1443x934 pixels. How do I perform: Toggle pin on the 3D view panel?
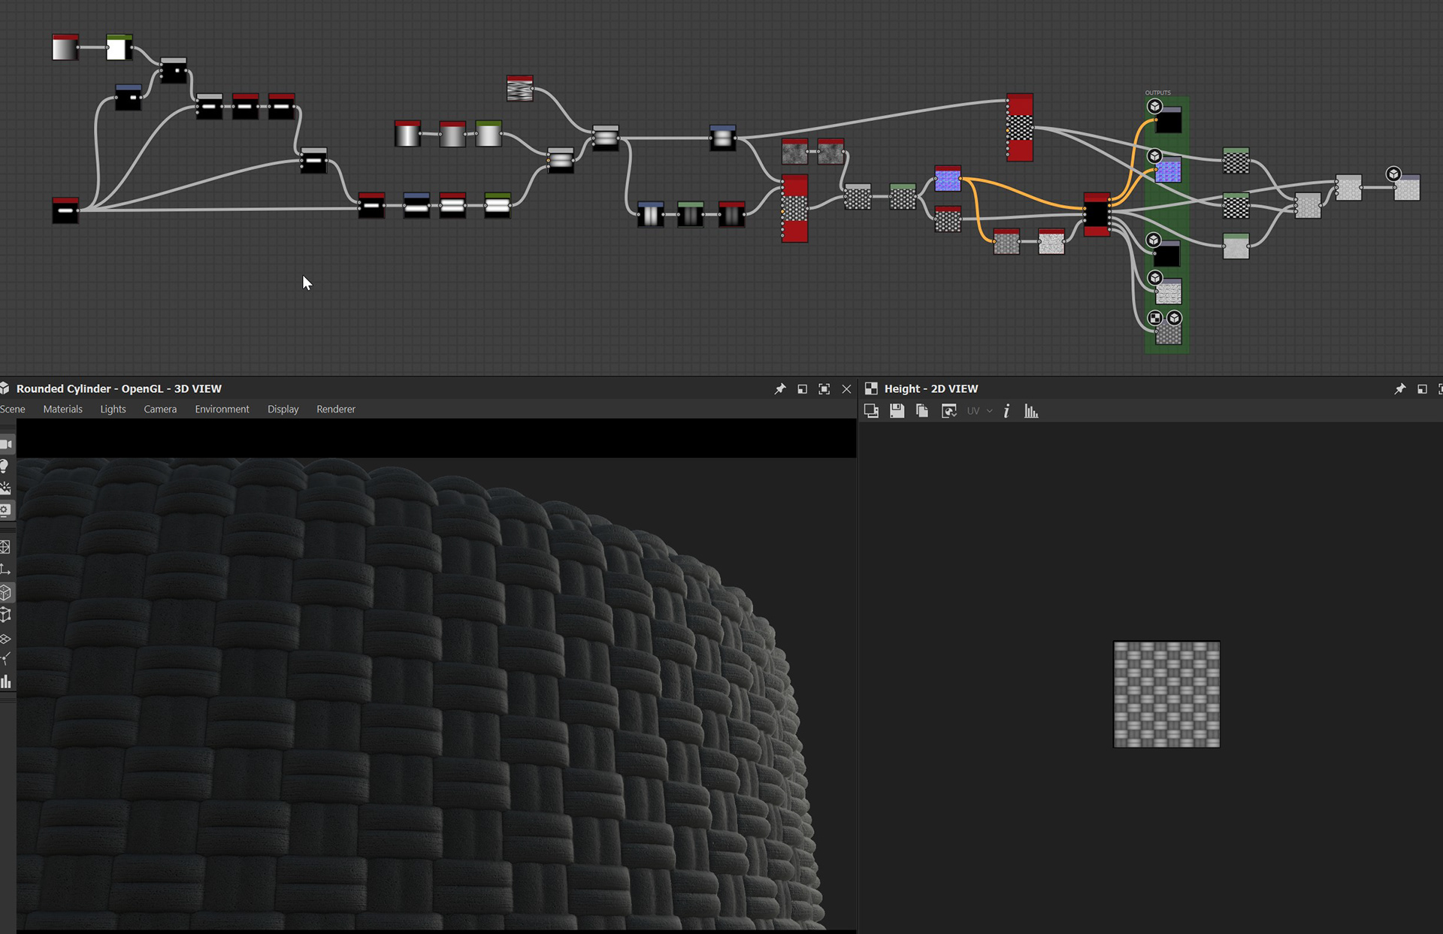coord(780,388)
